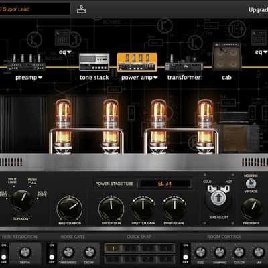Click the Distortion knob
The width and height of the screenshot is (268, 268).
pyautogui.click(x=111, y=208)
